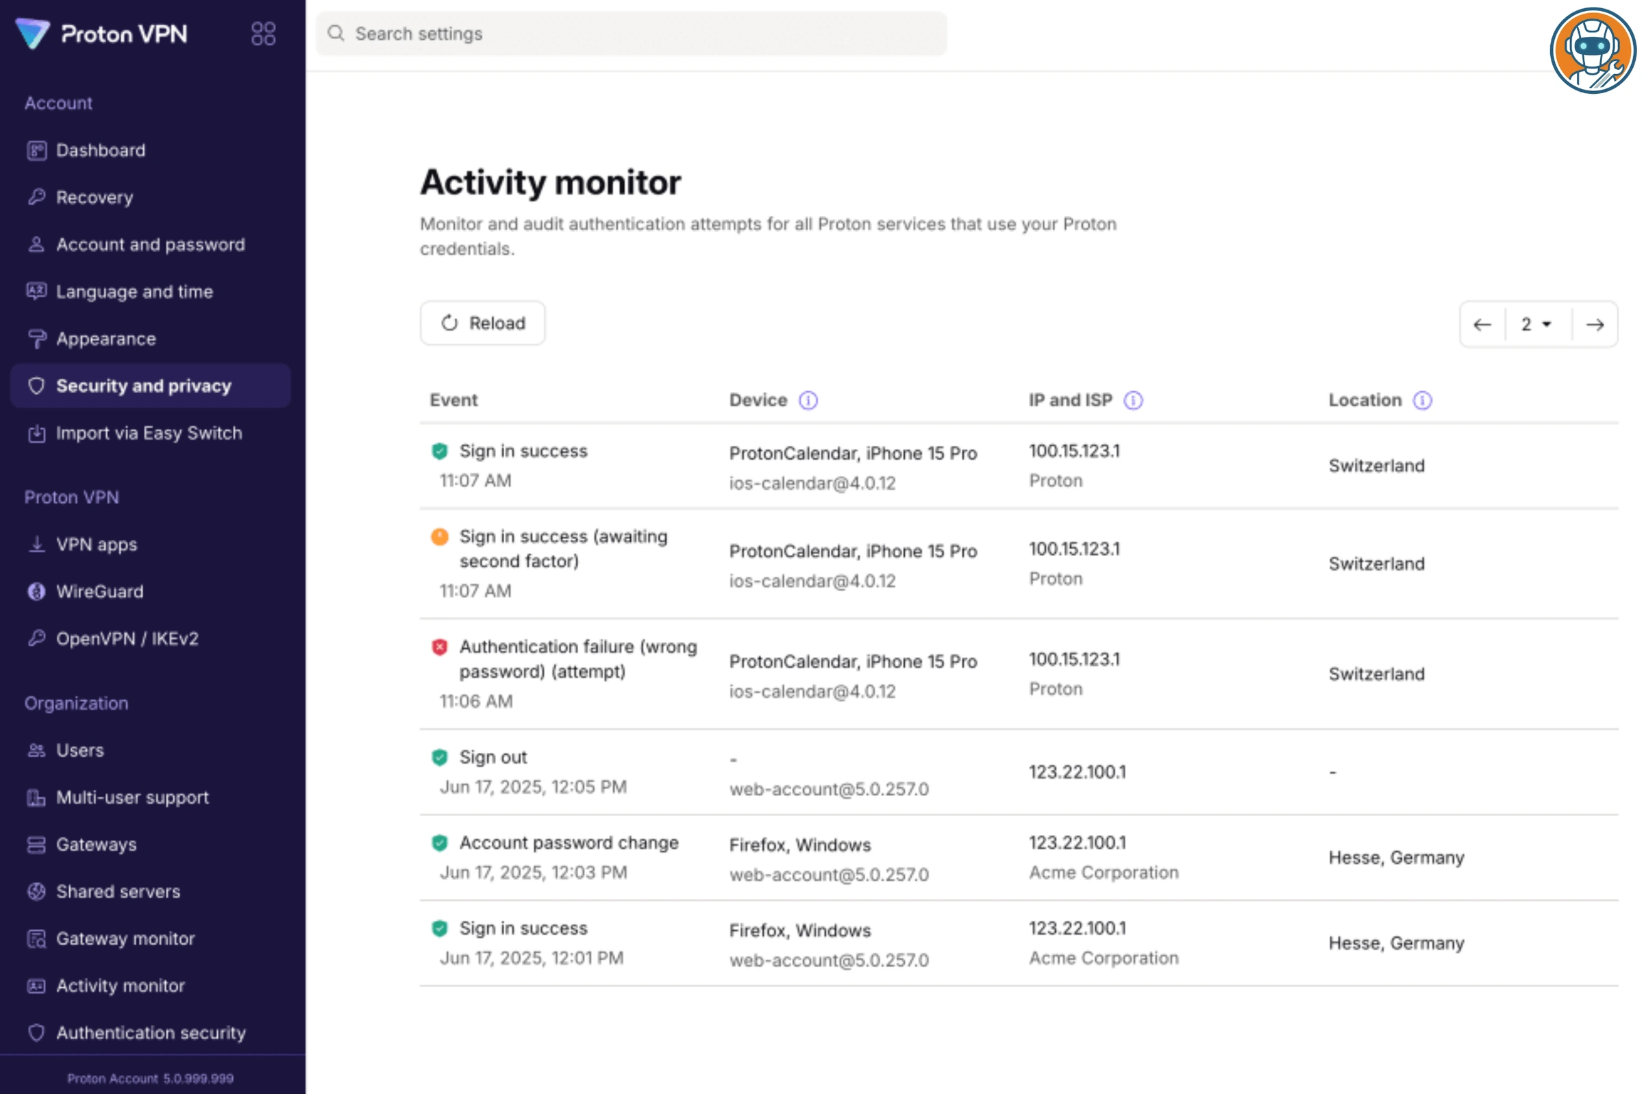The width and height of the screenshot is (1644, 1094).
Task: Click the Search settings field
Action: pos(630,34)
